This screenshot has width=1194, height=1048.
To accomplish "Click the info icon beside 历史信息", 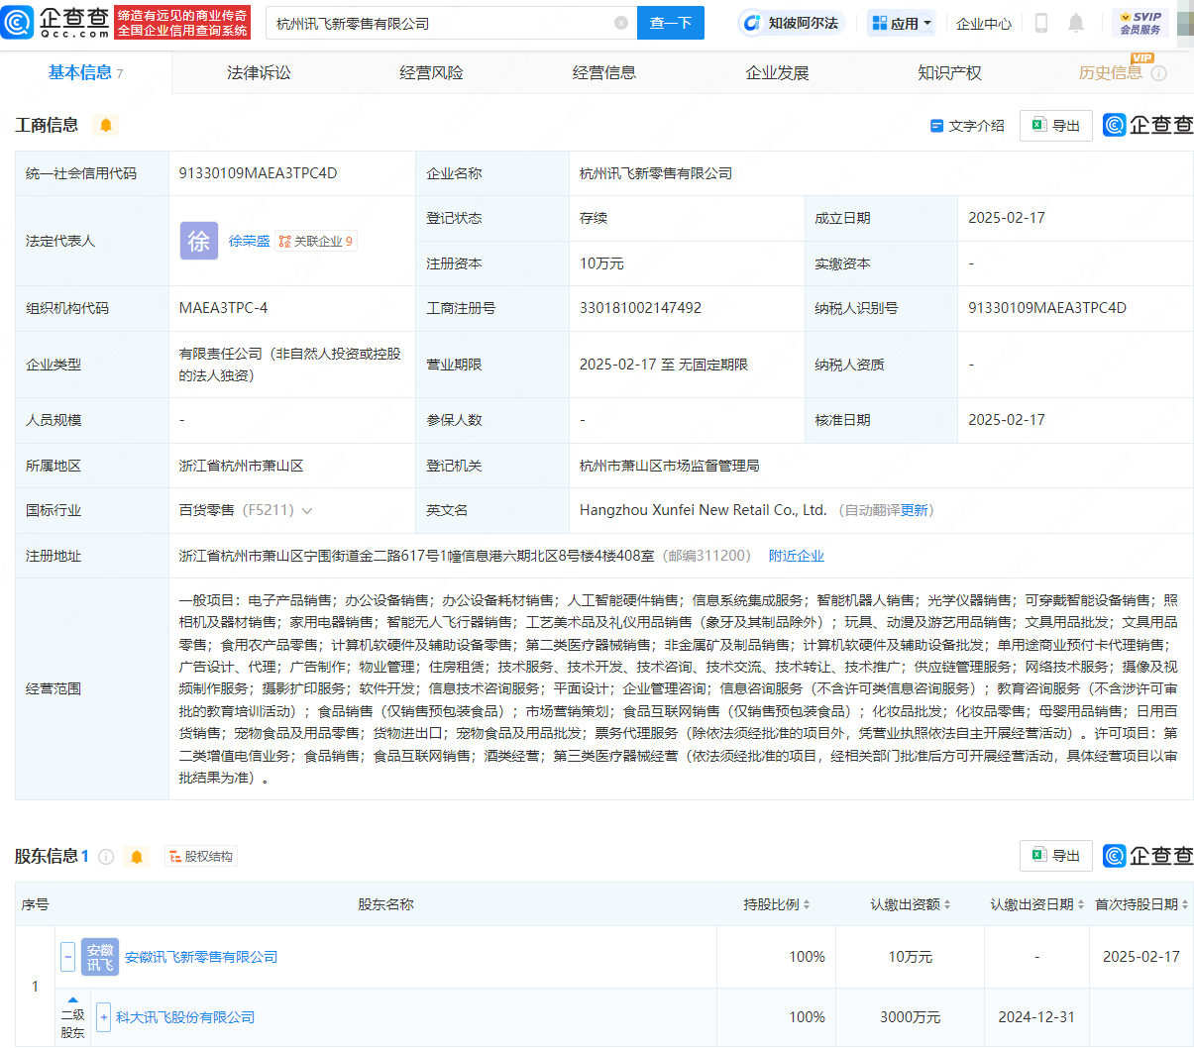I will [1158, 73].
